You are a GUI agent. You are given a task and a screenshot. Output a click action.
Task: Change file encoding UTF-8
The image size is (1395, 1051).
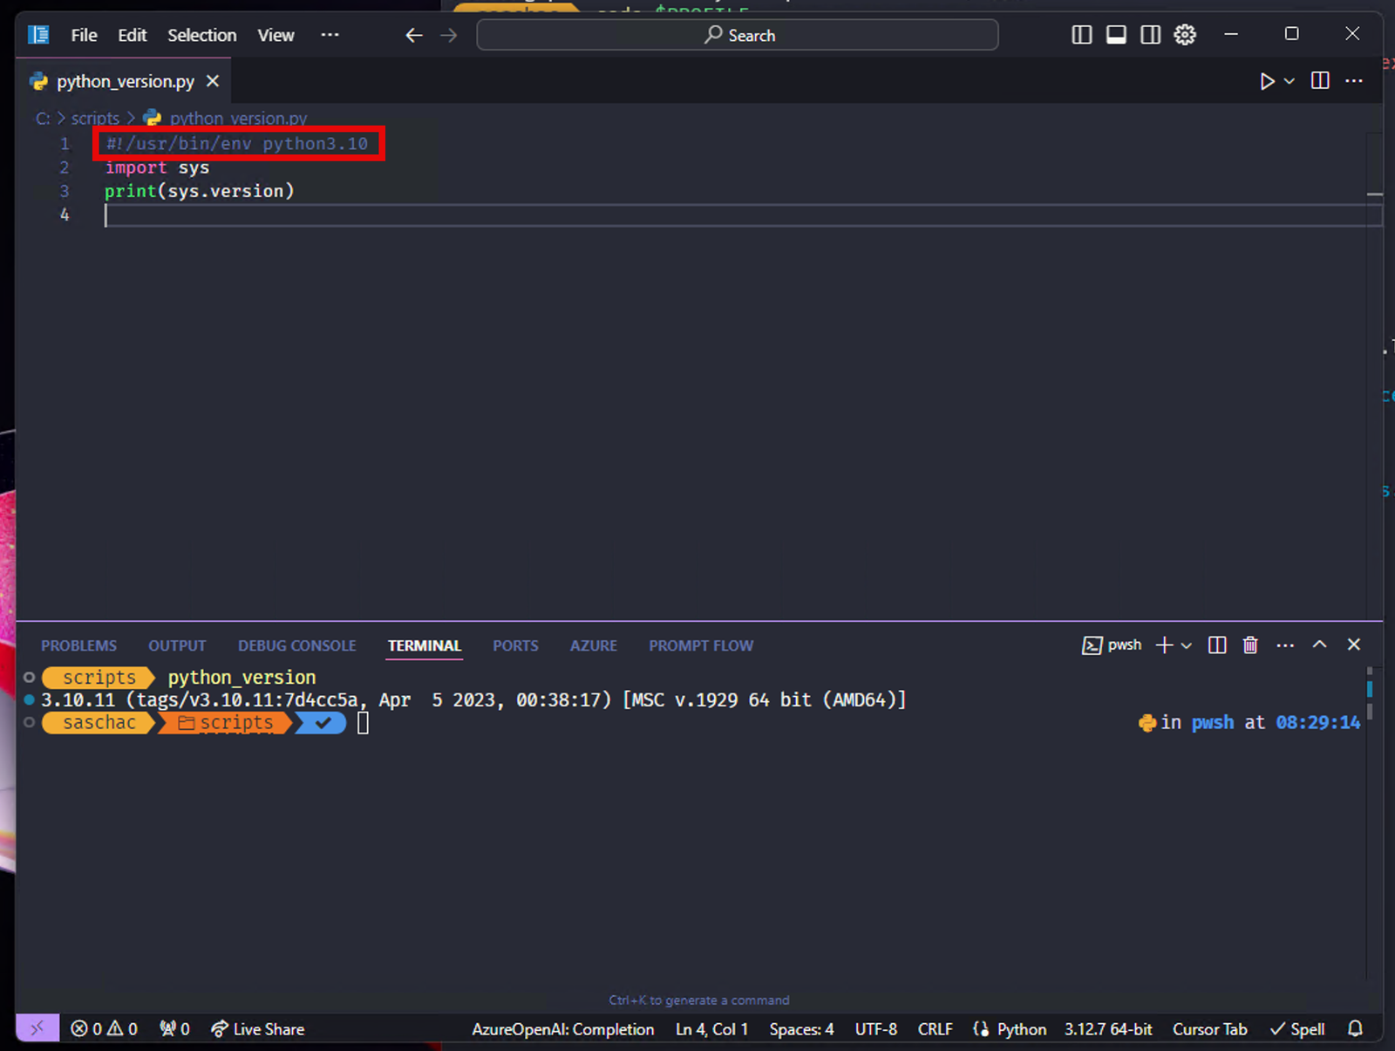(x=875, y=1029)
